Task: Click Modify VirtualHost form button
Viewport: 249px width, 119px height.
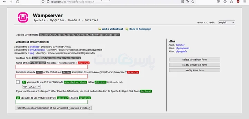Action: (195, 65)
